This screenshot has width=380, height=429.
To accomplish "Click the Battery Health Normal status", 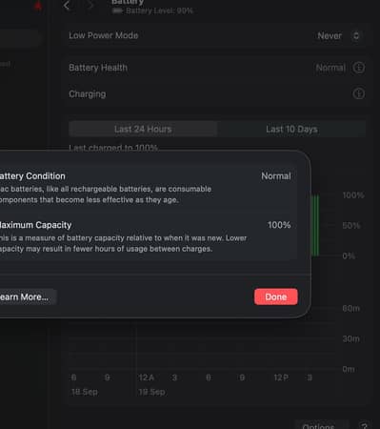I will 330,68.
